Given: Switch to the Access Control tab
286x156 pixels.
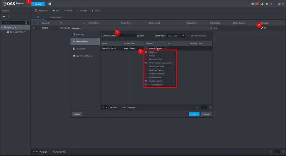Looking at the screenshot, I should [56, 17].
